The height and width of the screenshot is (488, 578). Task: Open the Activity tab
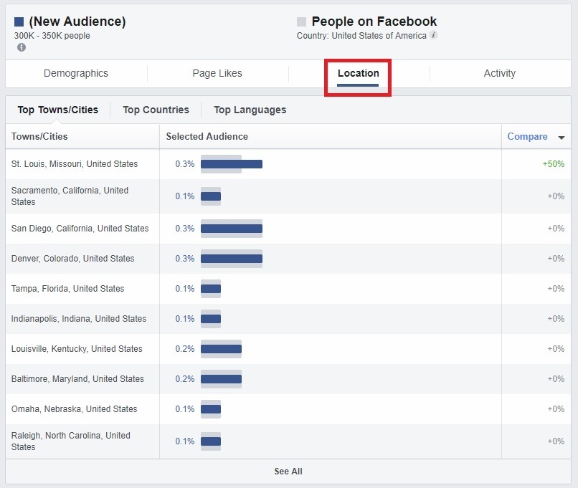pyautogui.click(x=500, y=73)
